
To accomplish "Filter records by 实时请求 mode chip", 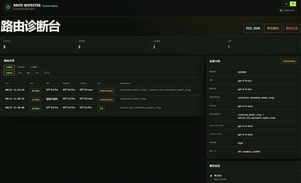I will pos(21,67).
